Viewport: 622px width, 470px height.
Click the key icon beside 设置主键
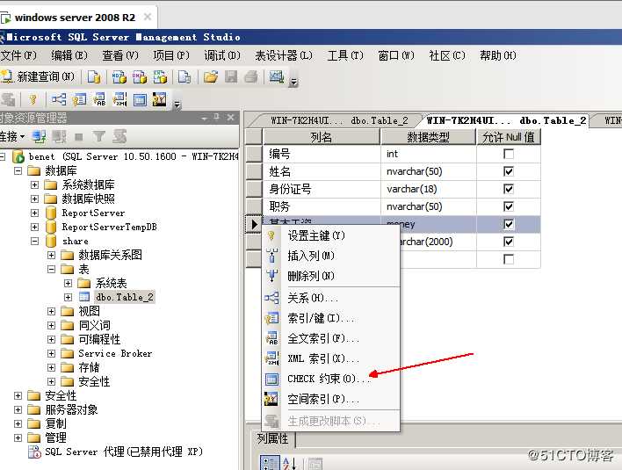click(x=271, y=235)
